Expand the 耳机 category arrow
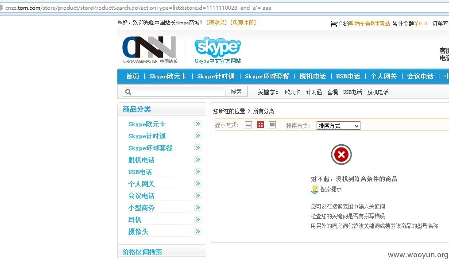The image size is (449, 259). (x=198, y=220)
